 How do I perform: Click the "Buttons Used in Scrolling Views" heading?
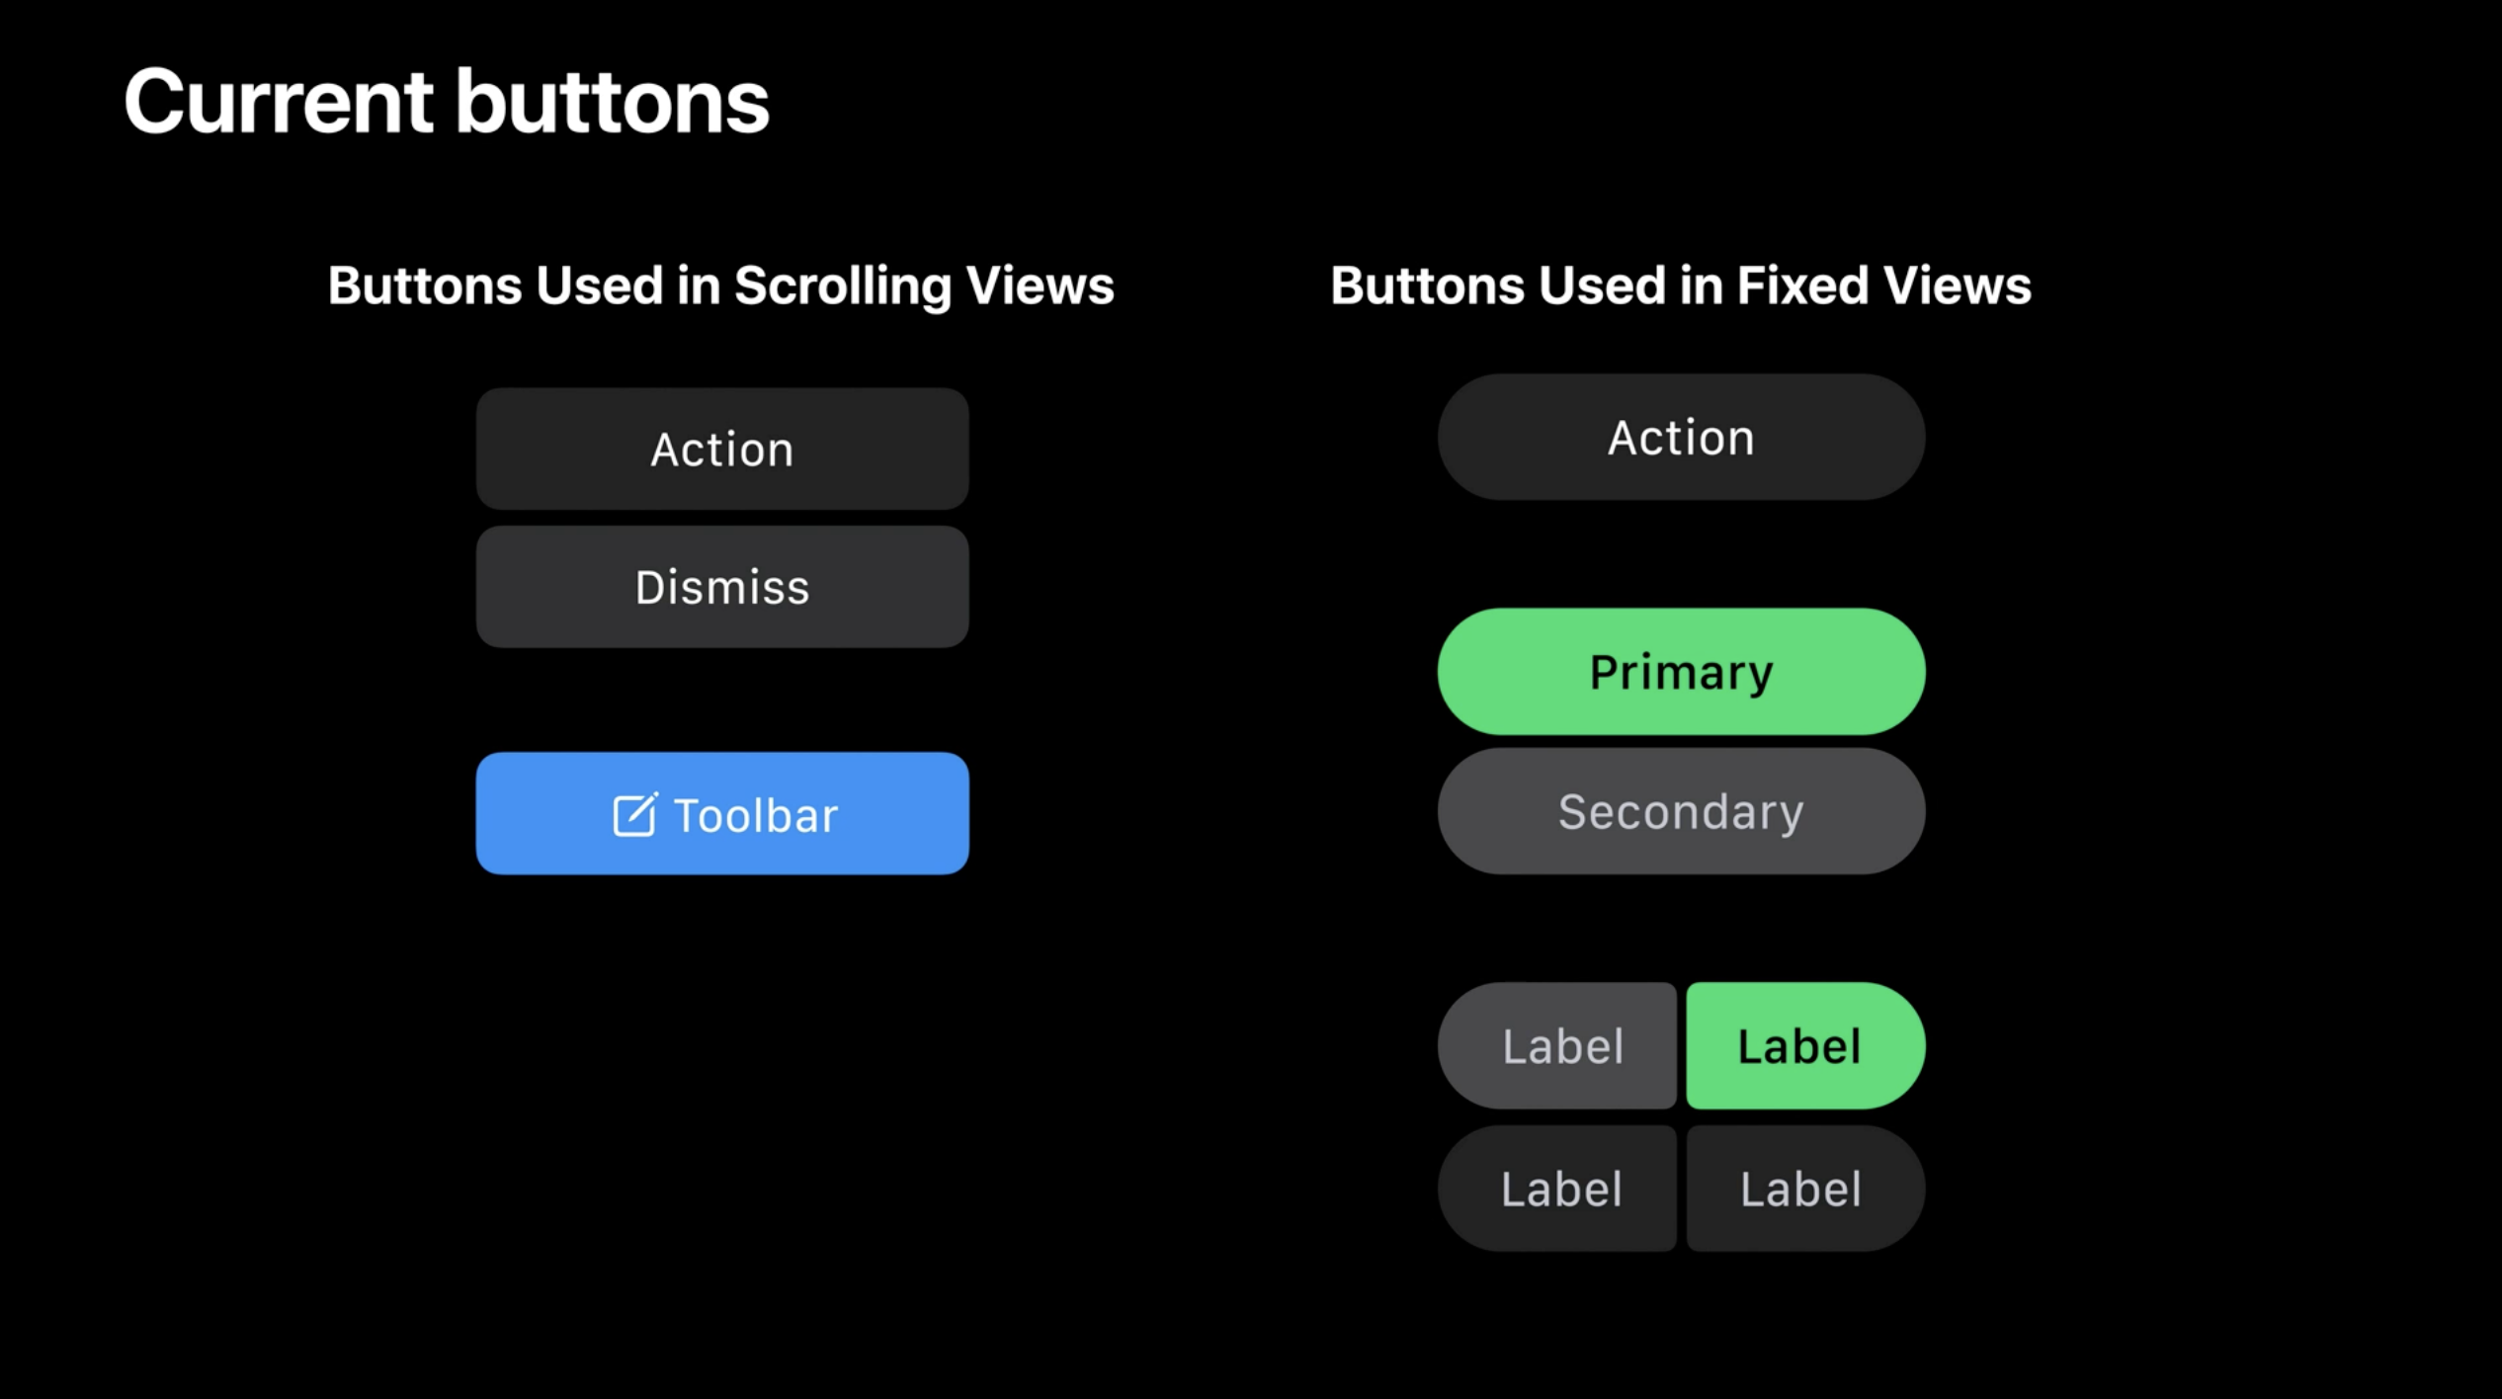(720, 286)
